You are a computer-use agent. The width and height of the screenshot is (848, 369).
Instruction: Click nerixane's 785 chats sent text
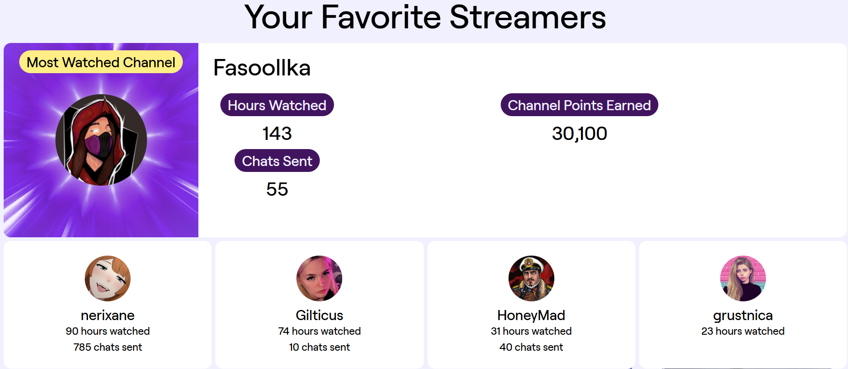pyautogui.click(x=108, y=348)
